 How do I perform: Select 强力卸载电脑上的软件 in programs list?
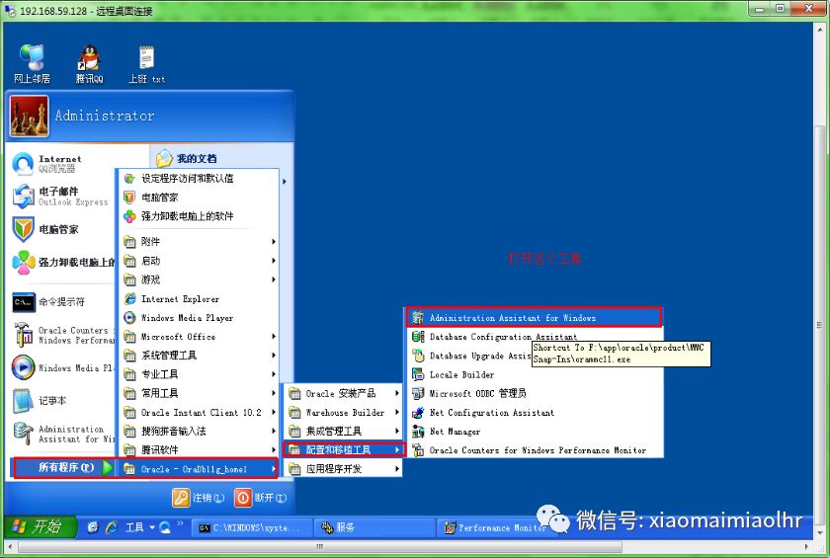click(199, 216)
